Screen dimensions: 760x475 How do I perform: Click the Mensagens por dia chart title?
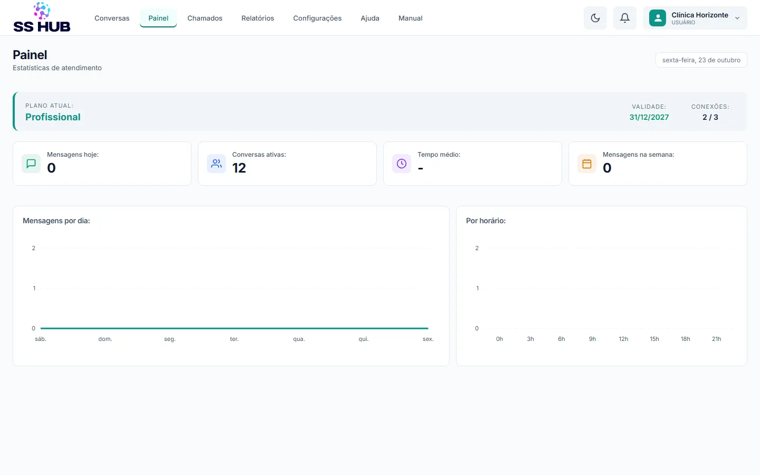coord(56,221)
